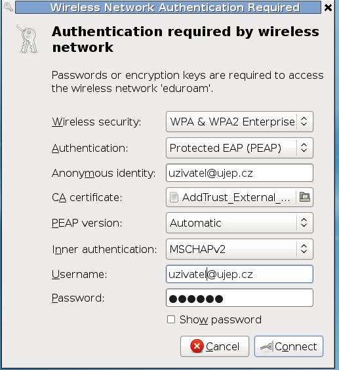Click the Show password label text
The height and width of the screenshot is (370, 339).
point(220,320)
